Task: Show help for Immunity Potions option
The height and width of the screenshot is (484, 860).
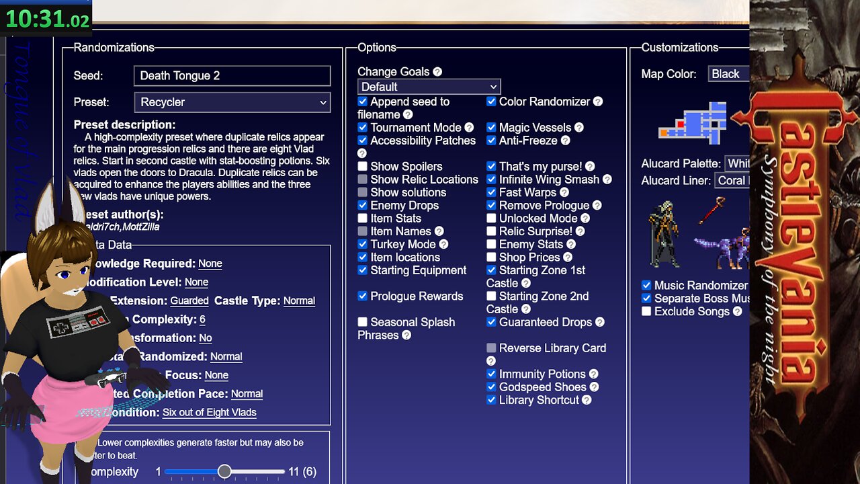Action: click(x=593, y=374)
